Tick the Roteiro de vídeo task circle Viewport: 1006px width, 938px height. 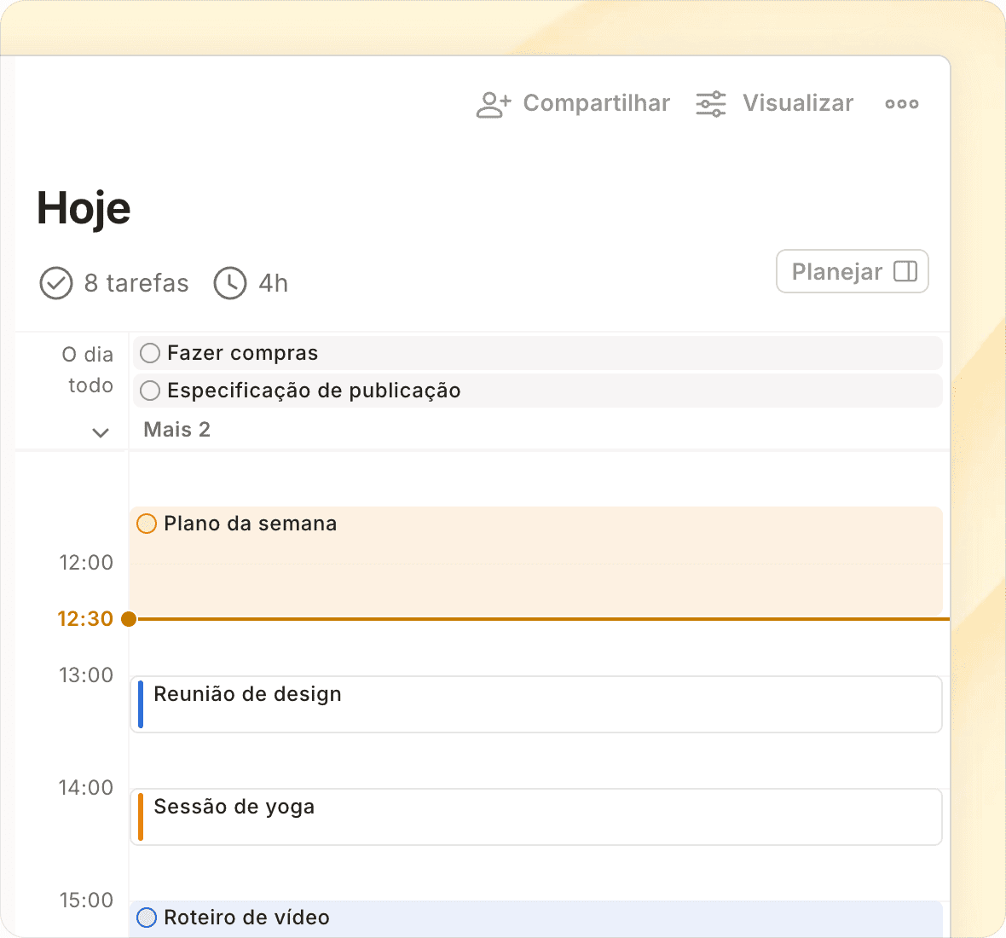tap(147, 918)
